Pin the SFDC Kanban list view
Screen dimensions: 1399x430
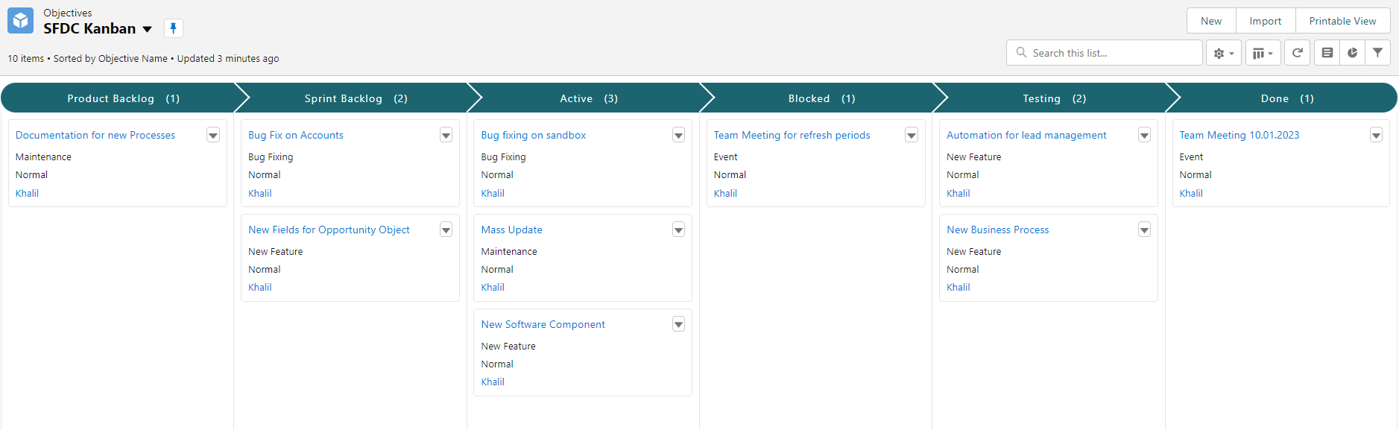tap(173, 28)
